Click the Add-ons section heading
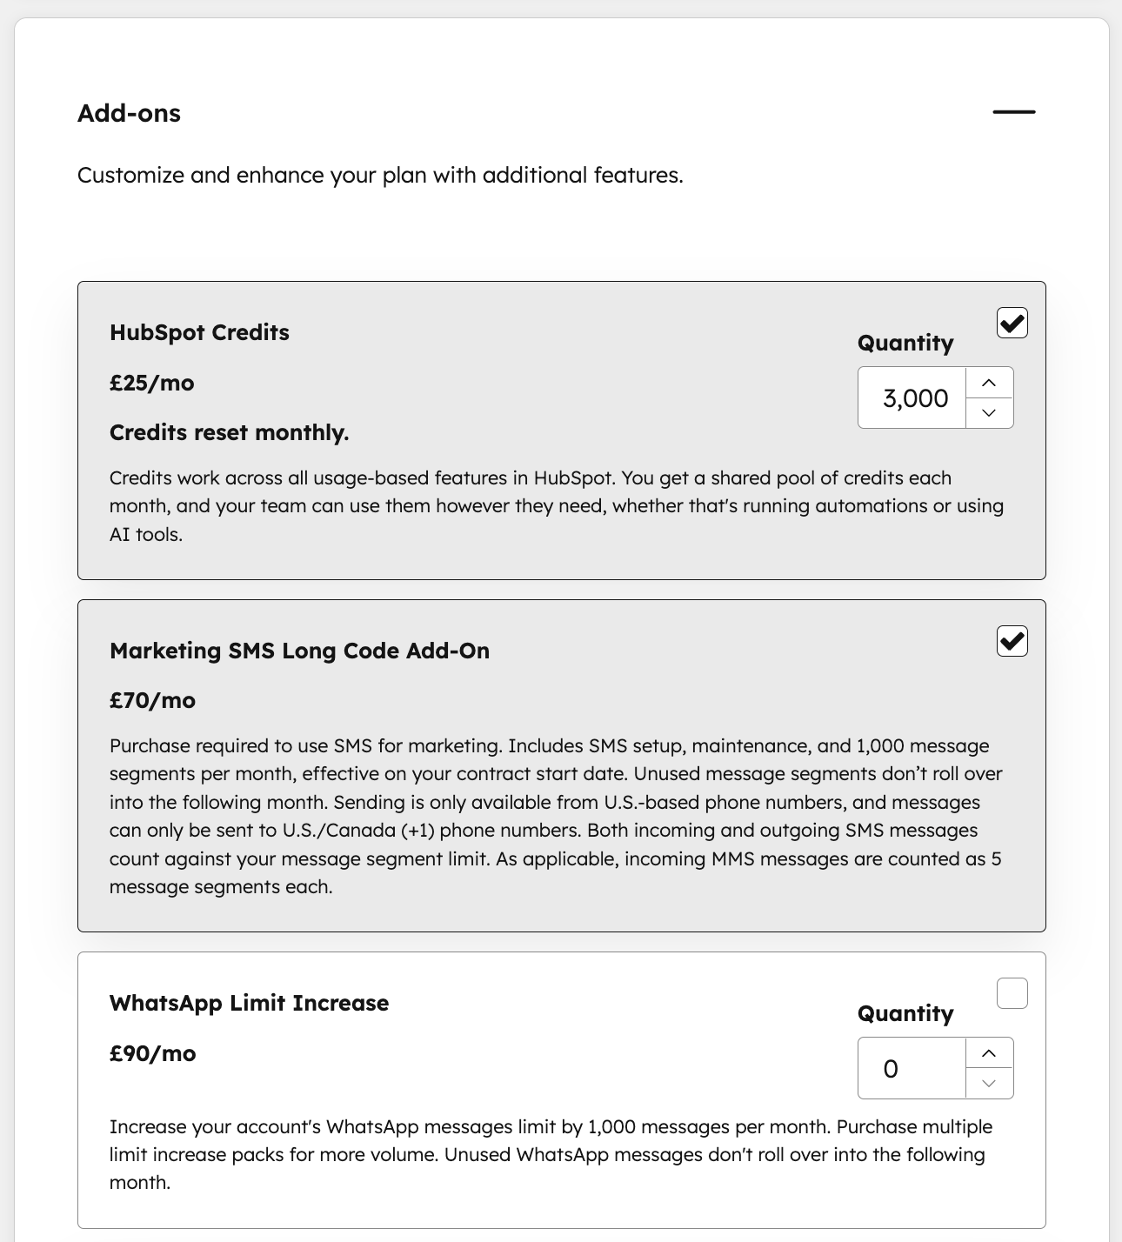The height and width of the screenshot is (1242, 1122). (x=128, y=112)
